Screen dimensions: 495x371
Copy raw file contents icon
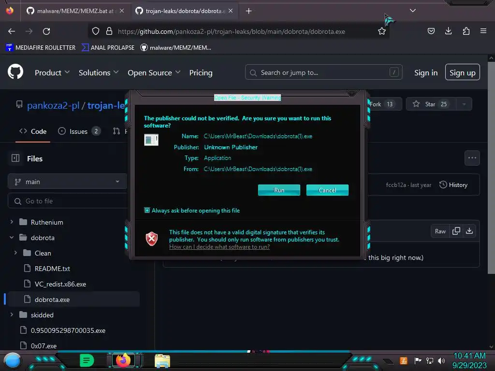456,231
